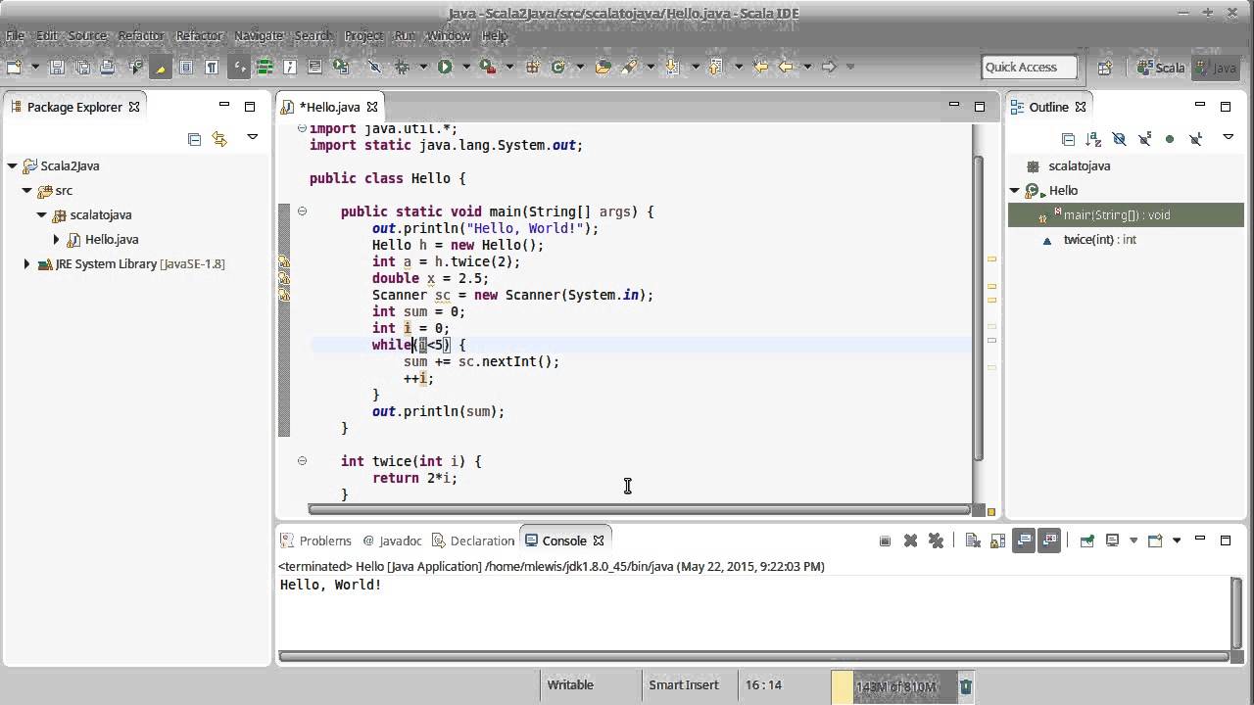Click the Debug bug icon

(402, 67)
